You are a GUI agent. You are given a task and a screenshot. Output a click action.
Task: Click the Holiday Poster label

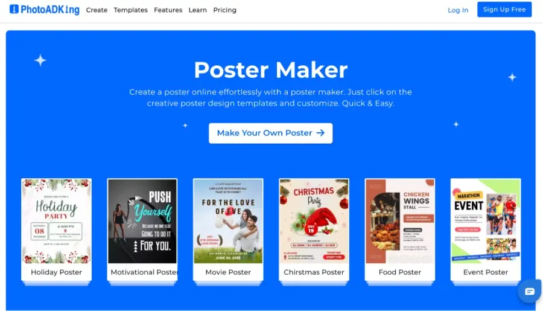(57, 272)
